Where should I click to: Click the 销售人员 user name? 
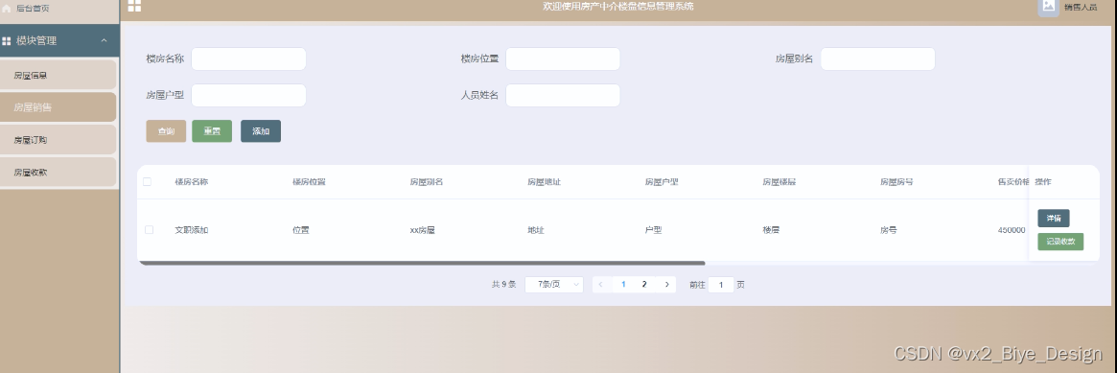pos(1081,7)
